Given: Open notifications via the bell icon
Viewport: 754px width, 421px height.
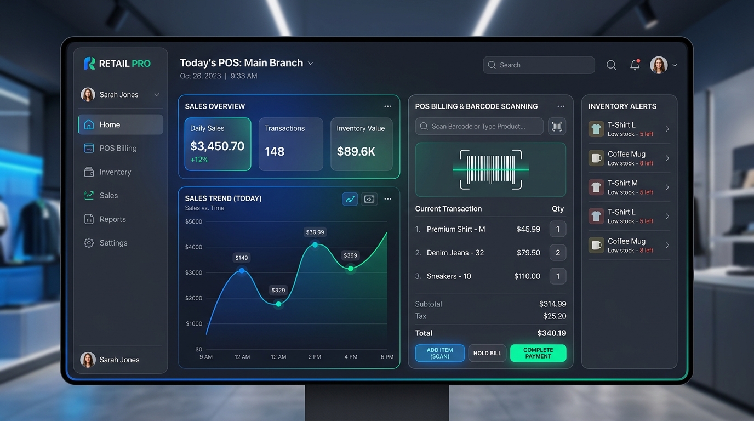Looking at the screenshot, I should tap(635, 65).
